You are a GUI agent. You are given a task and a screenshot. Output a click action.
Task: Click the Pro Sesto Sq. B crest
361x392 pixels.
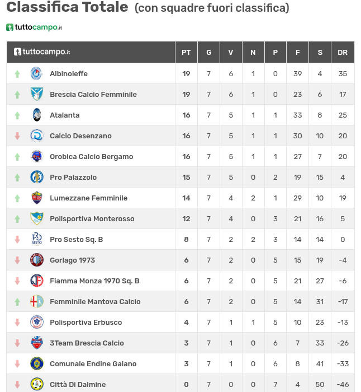tap(36, 239)
